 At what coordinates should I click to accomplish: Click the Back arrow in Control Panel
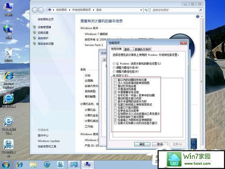[x=35, y=10]
